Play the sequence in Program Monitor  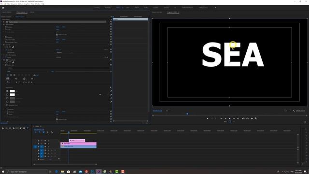point(230,118)
